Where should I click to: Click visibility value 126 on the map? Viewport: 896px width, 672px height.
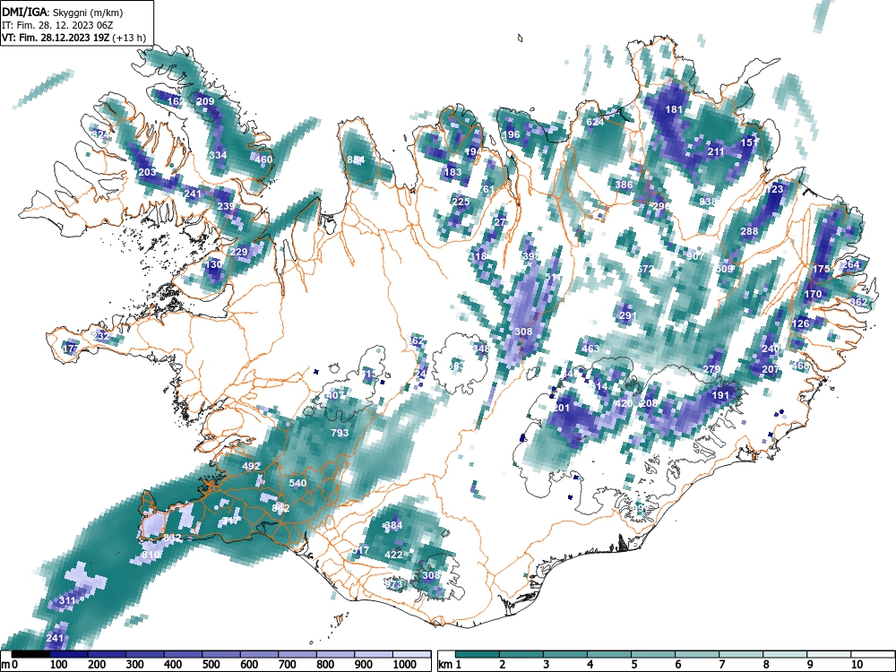800,323
